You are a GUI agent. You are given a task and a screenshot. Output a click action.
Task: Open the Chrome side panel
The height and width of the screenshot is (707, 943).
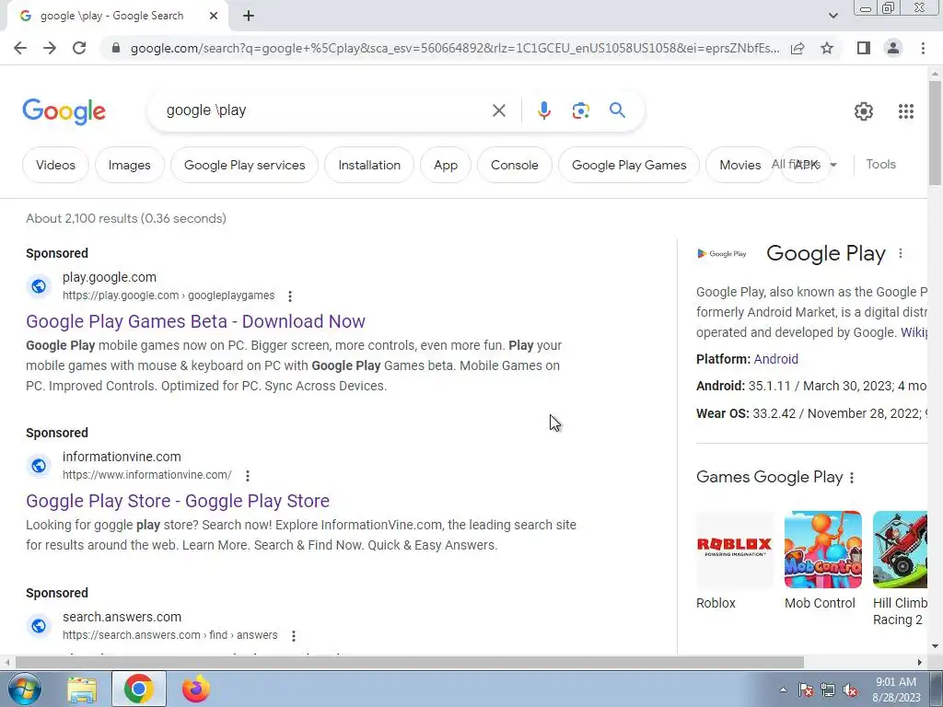click(864, 48)
